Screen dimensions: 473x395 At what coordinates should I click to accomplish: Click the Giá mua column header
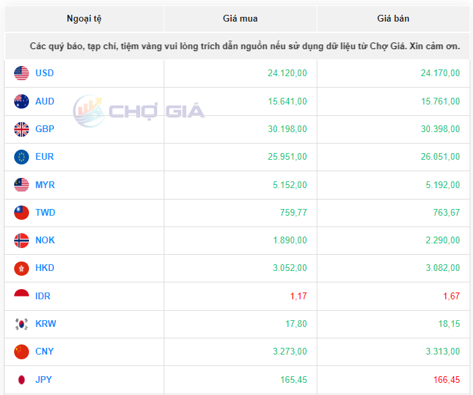point(240,19)
